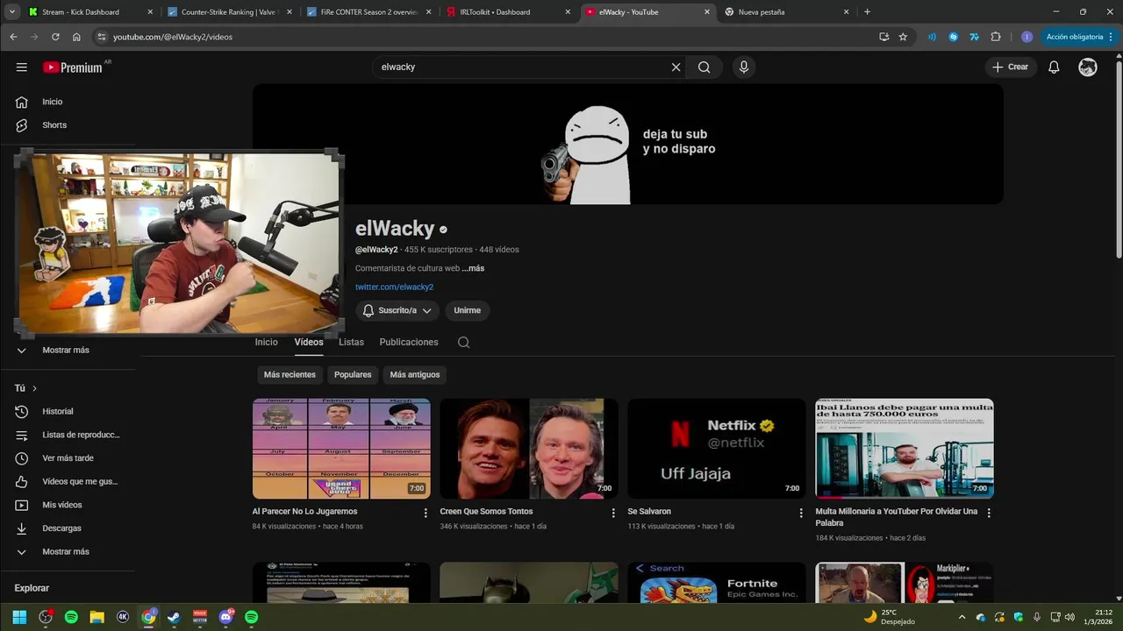The image size is (1123, 631).
Task: Open the Suscrito/a notification dropdown
Action: coord(397,310)
